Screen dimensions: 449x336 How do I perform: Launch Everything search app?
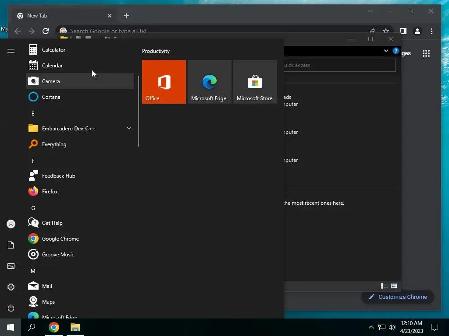[80, 144]
